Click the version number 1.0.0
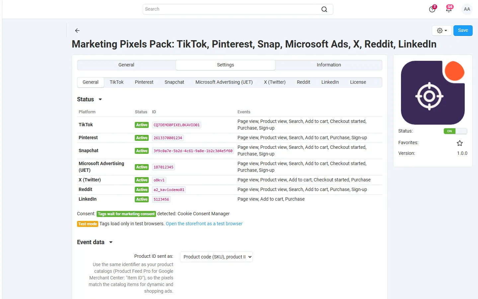478x299 pixels. [x=462, y=153]
